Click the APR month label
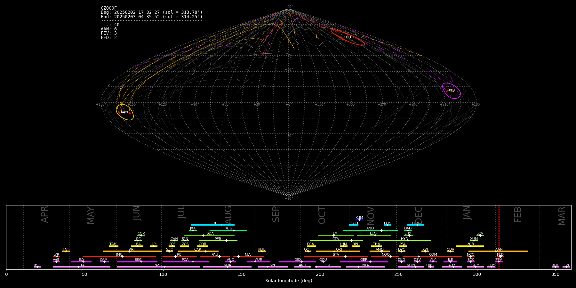Image resolution: width=576 pixels, height=288 pixels. (44, 214)
